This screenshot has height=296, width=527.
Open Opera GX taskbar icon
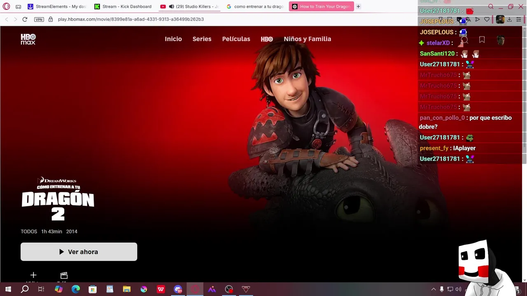pyautogui.click(x=195, y=289)
